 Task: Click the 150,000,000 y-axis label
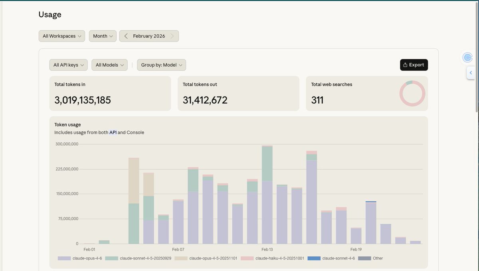67,194
